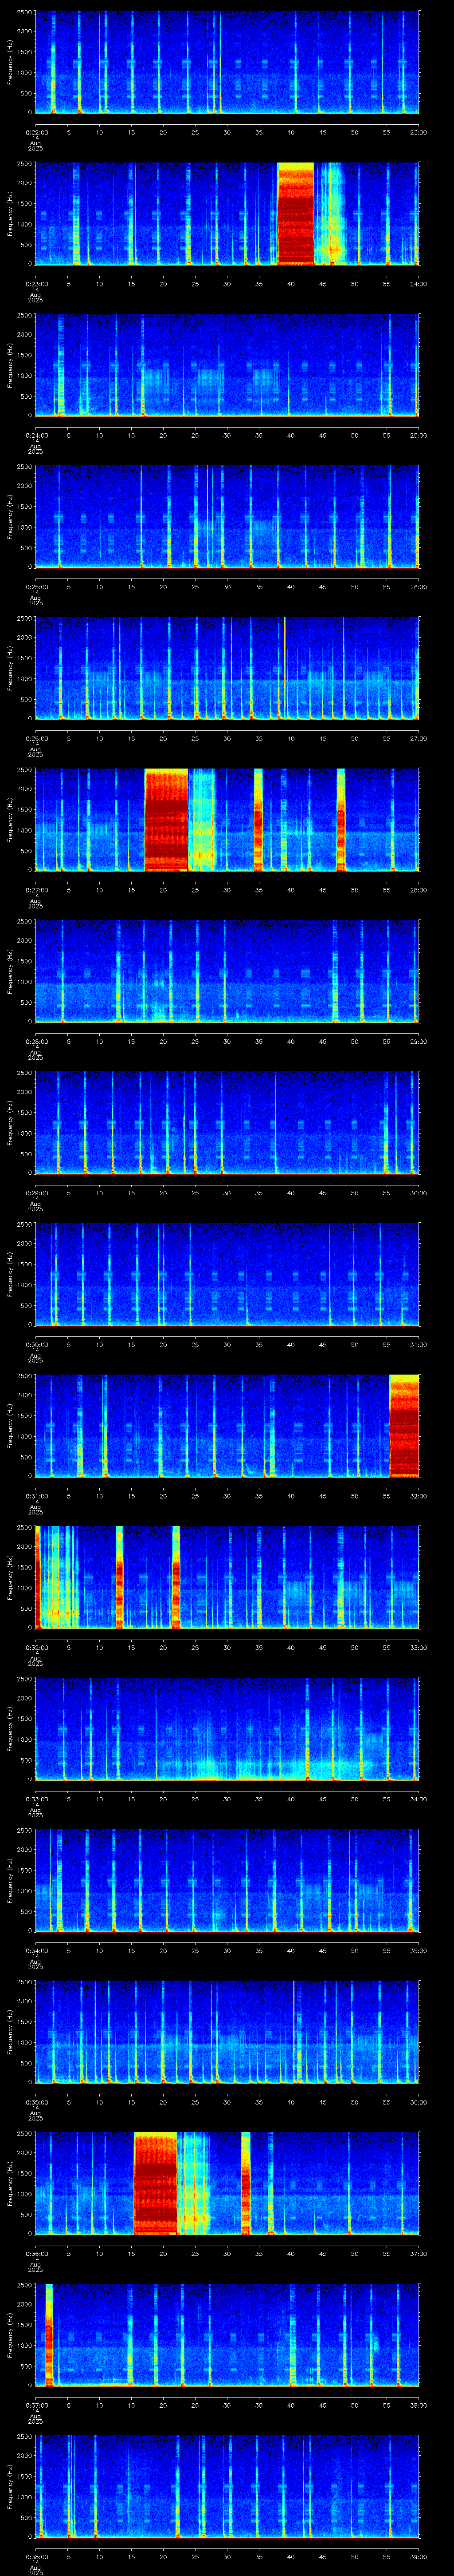Select the wide red burst in 0:36:00 panel
The image size is (454, 2576).
tap(156, 2183)
